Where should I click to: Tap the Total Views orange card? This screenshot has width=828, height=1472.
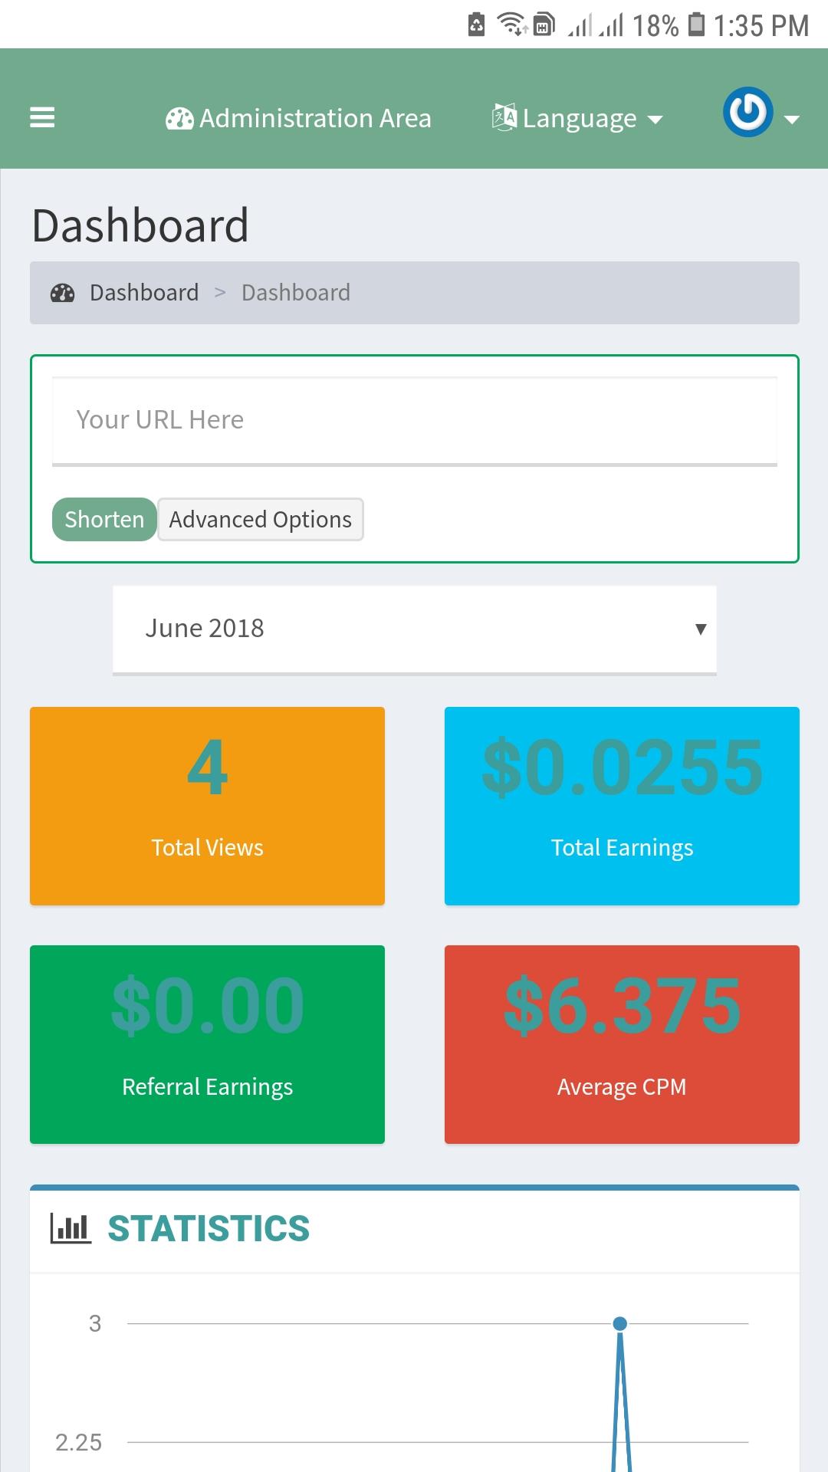(207, 806)
